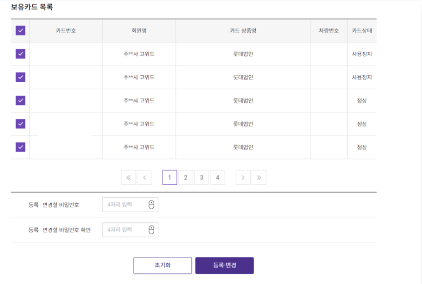Image resolution: width=422 pixels, height=284 pixels.
Task: Open virtual keypad icon in password field
Action: [152, 205]
